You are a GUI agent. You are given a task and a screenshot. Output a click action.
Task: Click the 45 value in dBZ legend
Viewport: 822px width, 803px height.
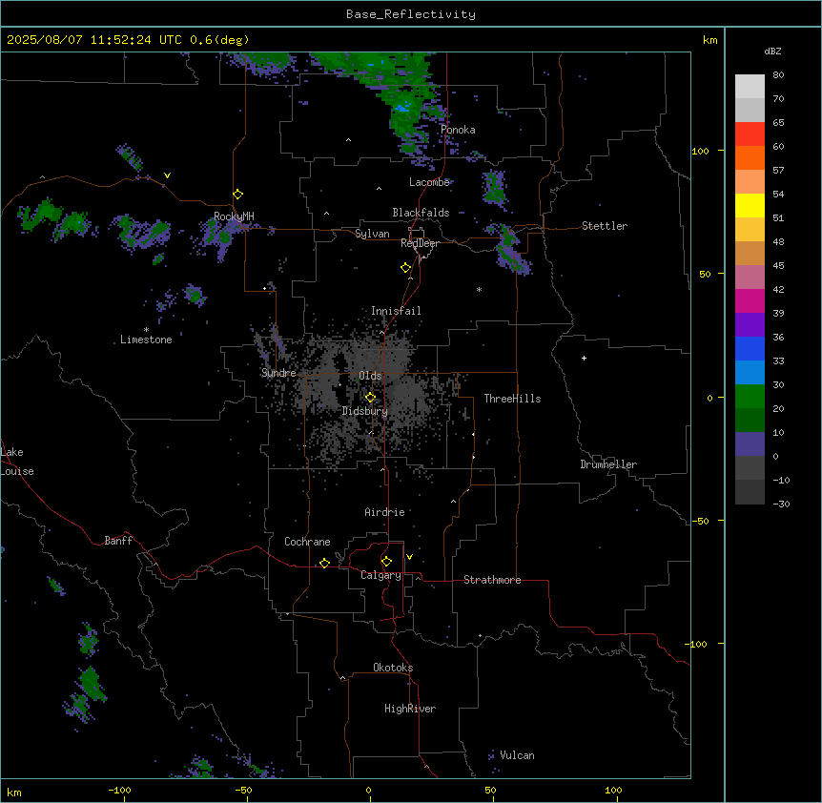[x=778, y=266]
